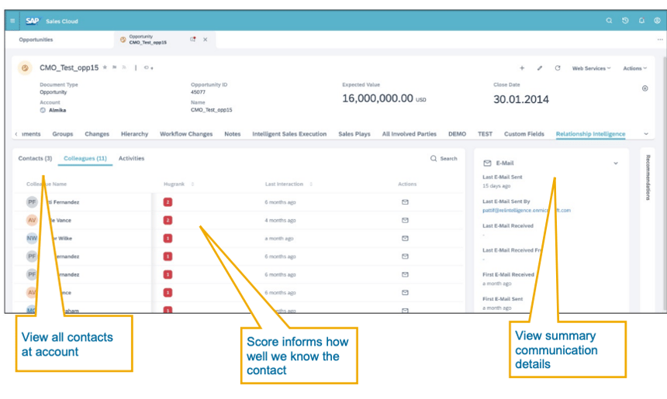Screen dimensions: 667x399
Task: Close the CMO_Test_opp15 tab
Action: (x=206, y=40)
